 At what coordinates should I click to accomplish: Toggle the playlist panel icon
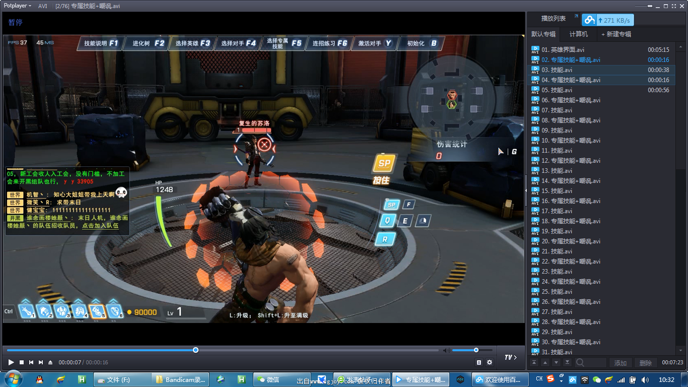(x=479, y=362)
